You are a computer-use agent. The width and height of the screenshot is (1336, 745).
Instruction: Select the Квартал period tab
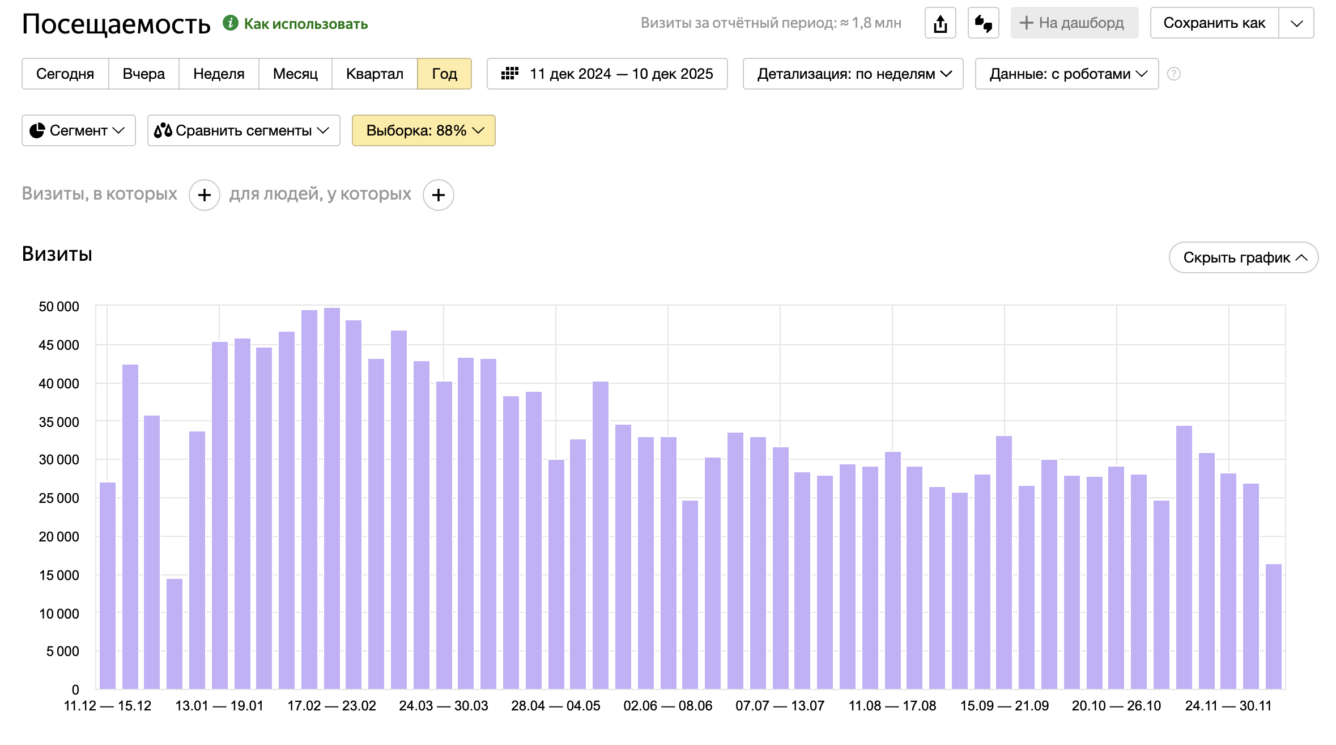[374, 74]
